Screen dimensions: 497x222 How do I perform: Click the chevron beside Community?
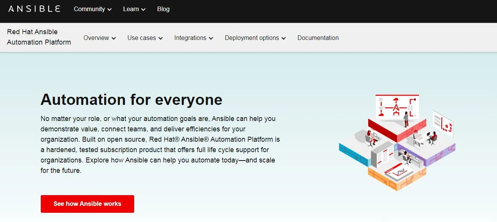coord(110,10)
